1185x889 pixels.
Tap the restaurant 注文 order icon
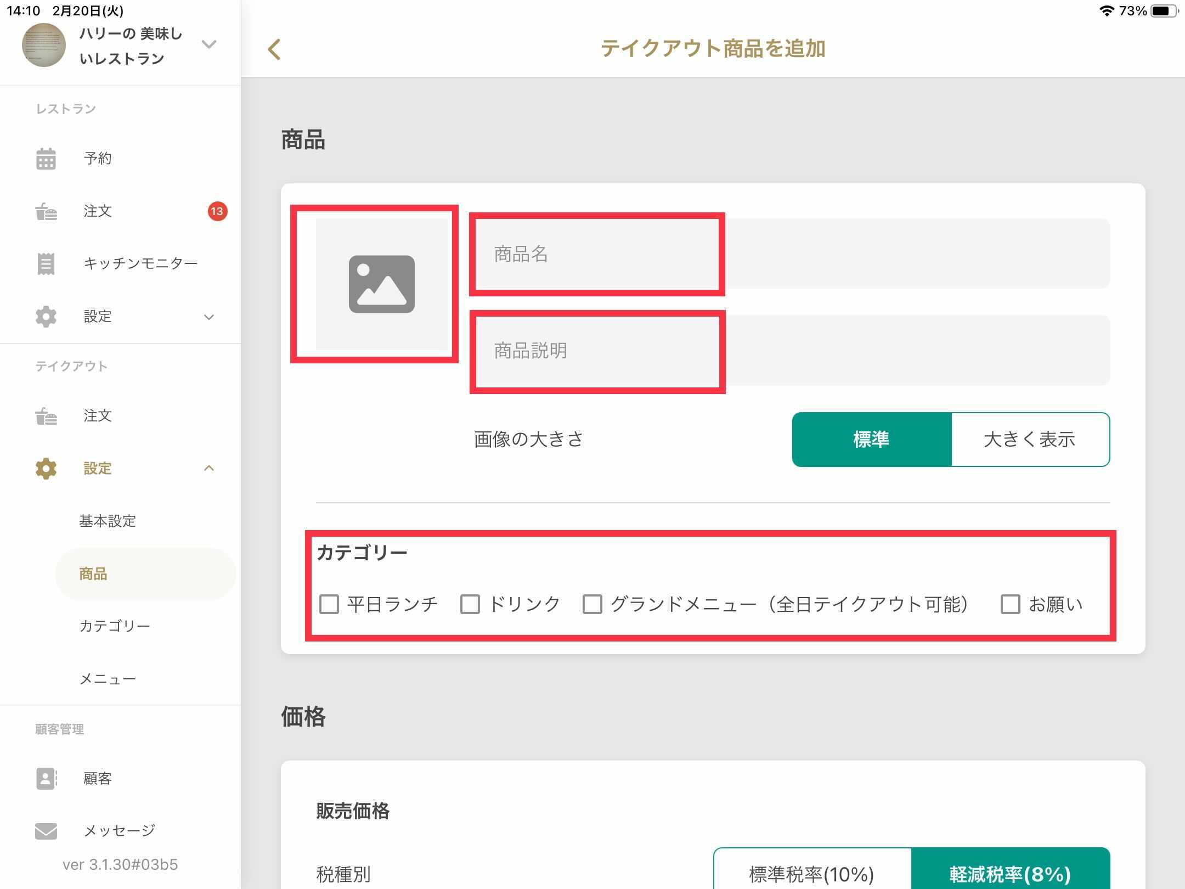[x=46, y=211]
